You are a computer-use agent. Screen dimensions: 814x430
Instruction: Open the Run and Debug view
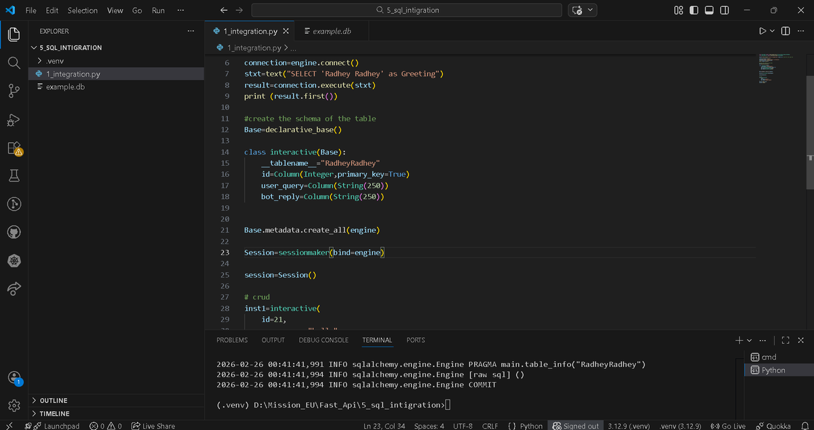click(14, 119)
